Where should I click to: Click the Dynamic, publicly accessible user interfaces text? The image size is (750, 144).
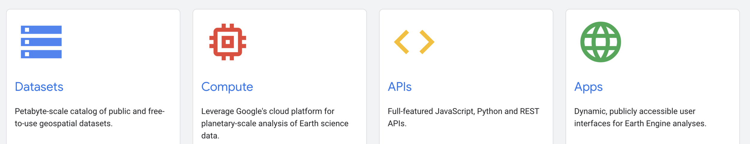(x=640, y=117)
